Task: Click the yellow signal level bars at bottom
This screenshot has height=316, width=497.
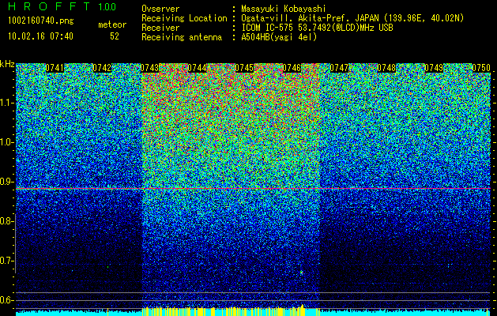Action: (231, 310)
